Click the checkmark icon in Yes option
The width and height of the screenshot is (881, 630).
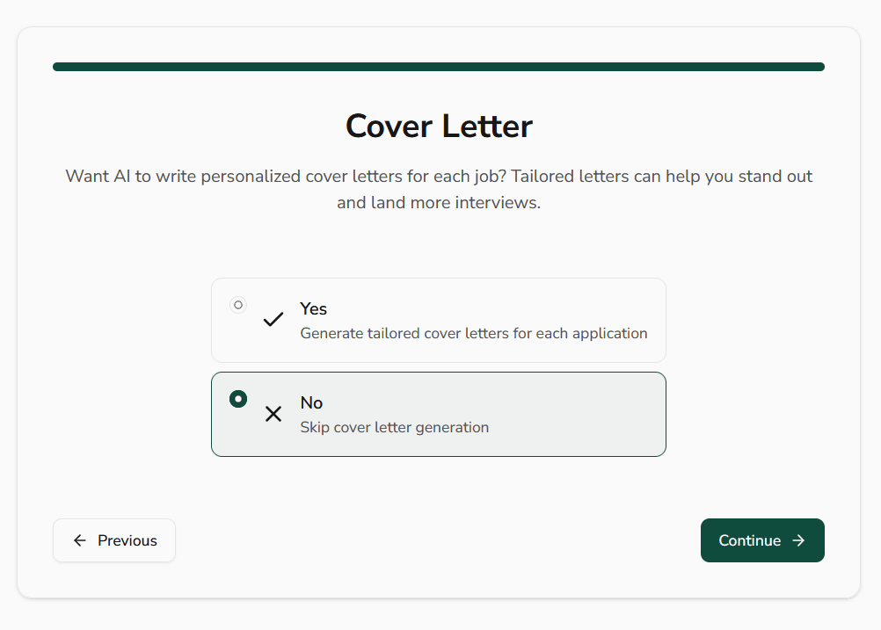pyautogui.click(x=273, y=320)
